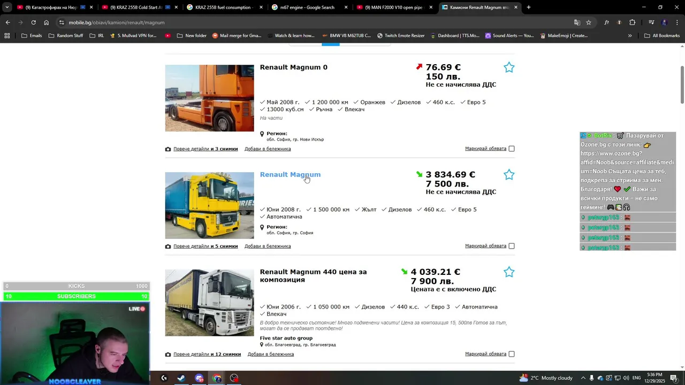685x385 pixels.
Task: Click the page vertical scrollbar thumb
Action: coord(682,84)
